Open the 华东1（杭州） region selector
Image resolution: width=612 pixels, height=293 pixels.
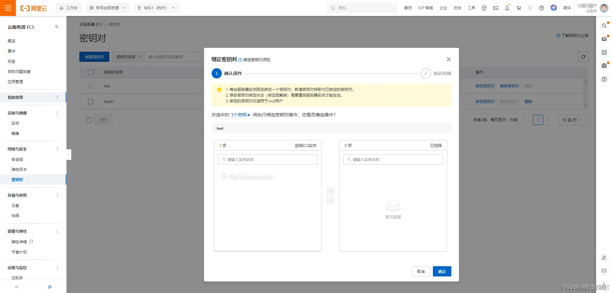click(156, 8)
